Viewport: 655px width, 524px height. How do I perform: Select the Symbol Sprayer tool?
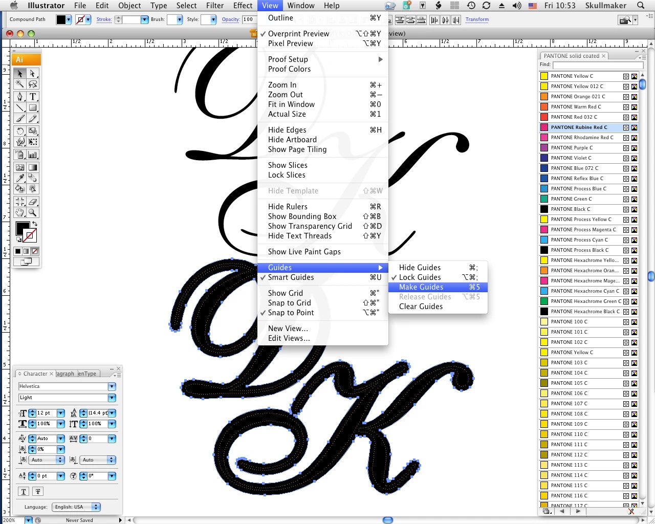(20, 155)
